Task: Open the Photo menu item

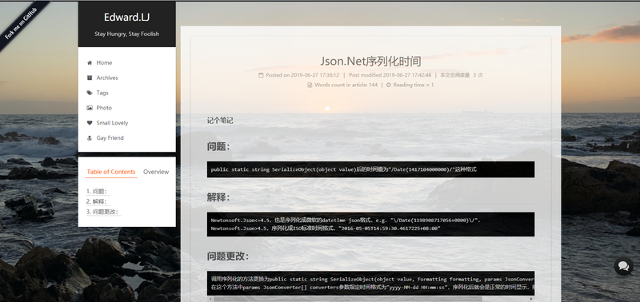Action: (x=104, y=108)
